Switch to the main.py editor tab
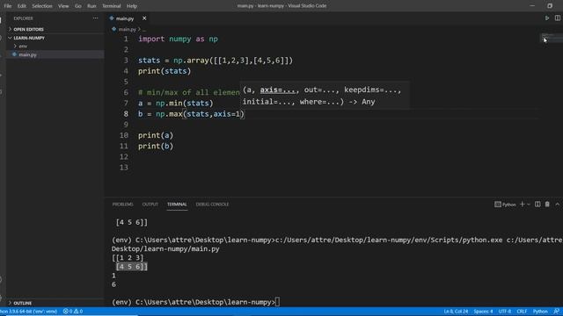 pyautogui.click(x=125, y=18)
